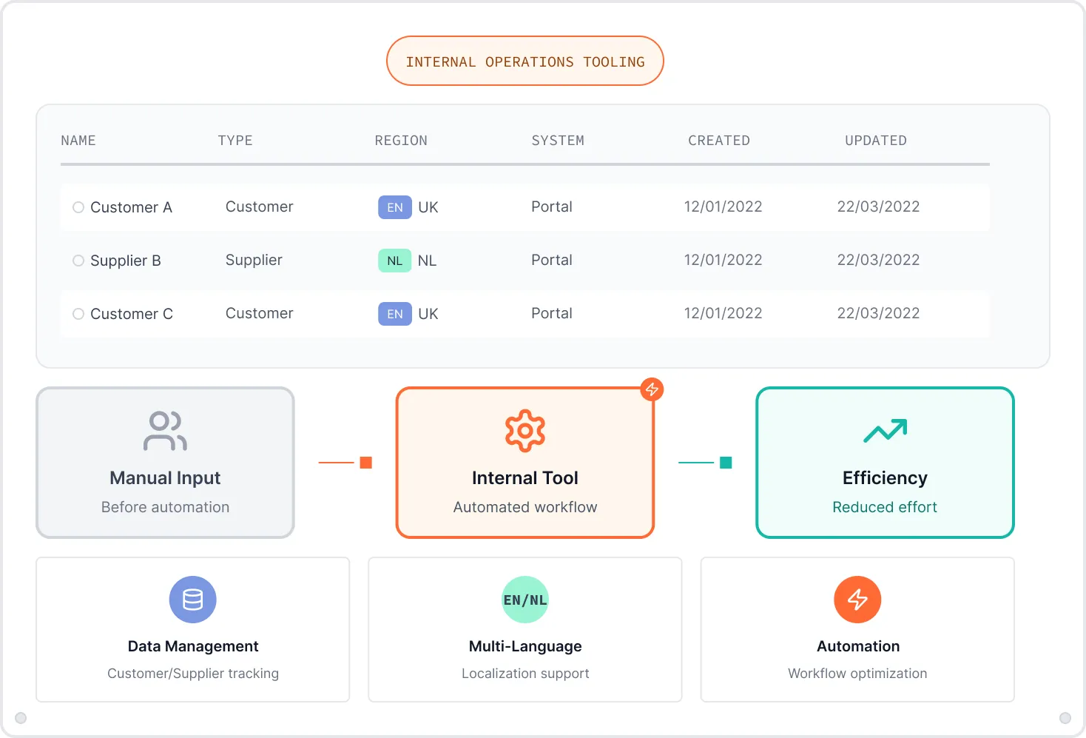This screenshot has height=738, width=1086.
Task: Open the Data Management database icon
Action: coord(192,600)
